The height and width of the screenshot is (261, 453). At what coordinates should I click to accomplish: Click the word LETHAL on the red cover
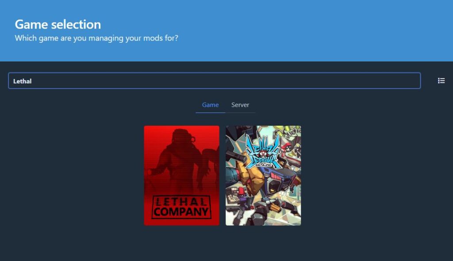(x=181, y=202)
